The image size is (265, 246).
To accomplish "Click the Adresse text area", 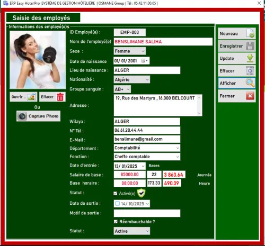I will click(158, 105).
